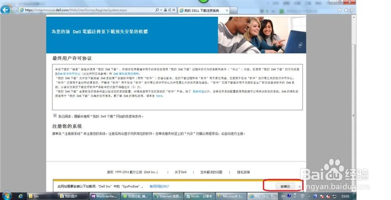Screen dimensions: 391x200
Task: Click the security lock icon in address bar
Action: [x=165, y=10]
